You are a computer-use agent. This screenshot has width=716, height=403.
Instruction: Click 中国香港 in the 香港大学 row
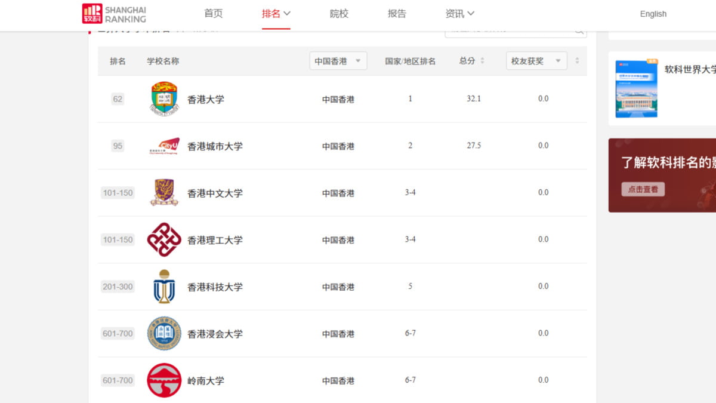[338, 100]
